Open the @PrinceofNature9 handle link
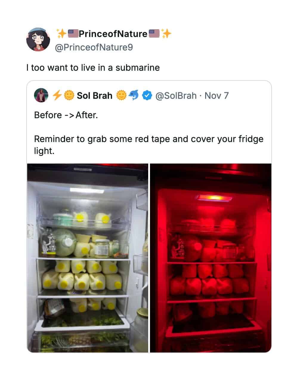The width and height of the screenshot is (297, 379). pyautogui.click(x=94, y=47)
